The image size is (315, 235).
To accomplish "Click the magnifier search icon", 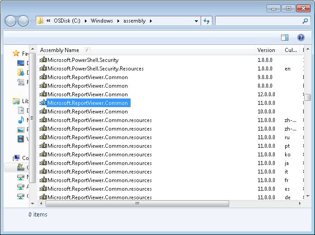I will tap(305, 21).
